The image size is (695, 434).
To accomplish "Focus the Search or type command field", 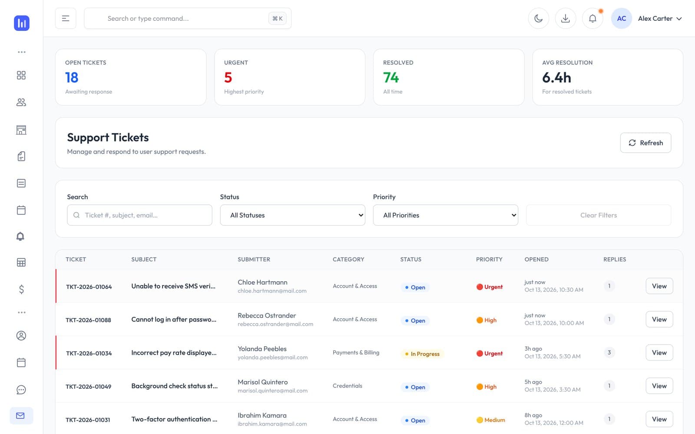I will 188,18.
